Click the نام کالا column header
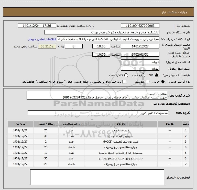This screenshot has height=190, width=197. click(121, 124)
